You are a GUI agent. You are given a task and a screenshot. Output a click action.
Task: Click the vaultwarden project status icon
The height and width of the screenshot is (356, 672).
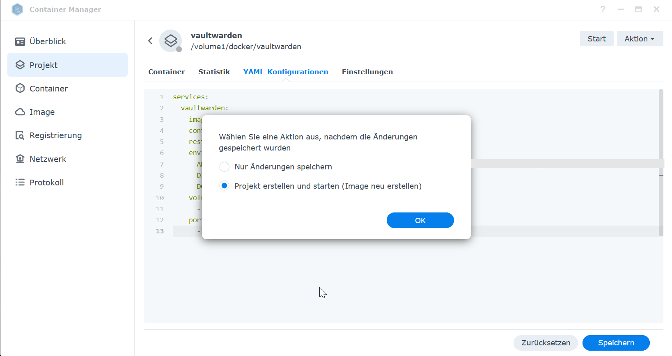click(x=171, y=41)
